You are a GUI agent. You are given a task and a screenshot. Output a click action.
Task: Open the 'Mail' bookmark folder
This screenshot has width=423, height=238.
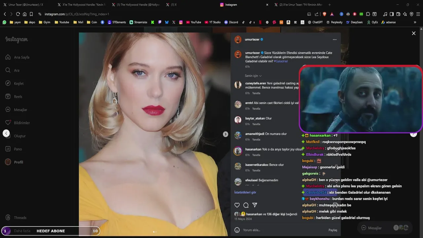(x=78, y=22)
